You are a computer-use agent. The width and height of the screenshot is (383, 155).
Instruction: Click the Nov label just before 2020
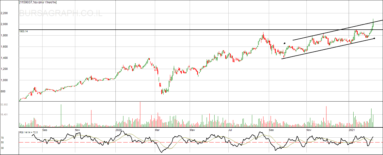78,130
